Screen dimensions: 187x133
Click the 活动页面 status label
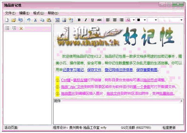tap(11, 128)
